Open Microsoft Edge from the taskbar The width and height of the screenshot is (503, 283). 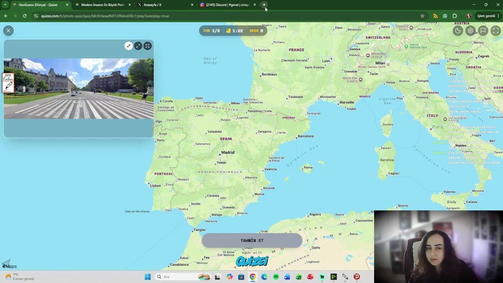point(264,277)
